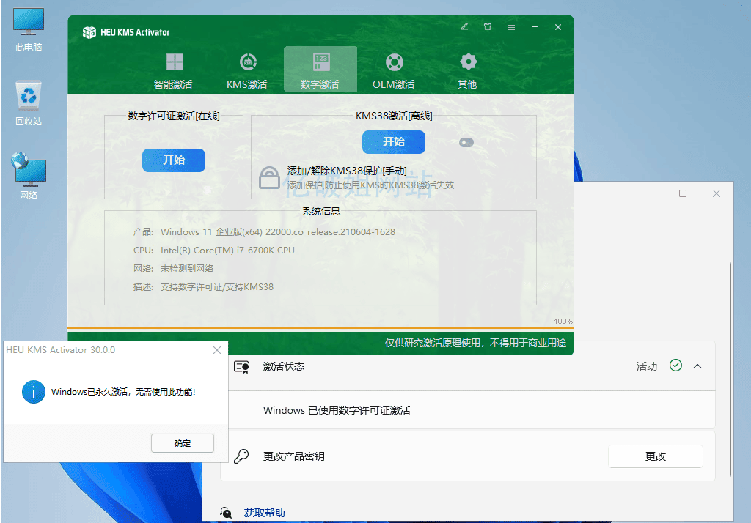
Task: Click the question icon next to 获取帮助
Action: tap(225, 512)
